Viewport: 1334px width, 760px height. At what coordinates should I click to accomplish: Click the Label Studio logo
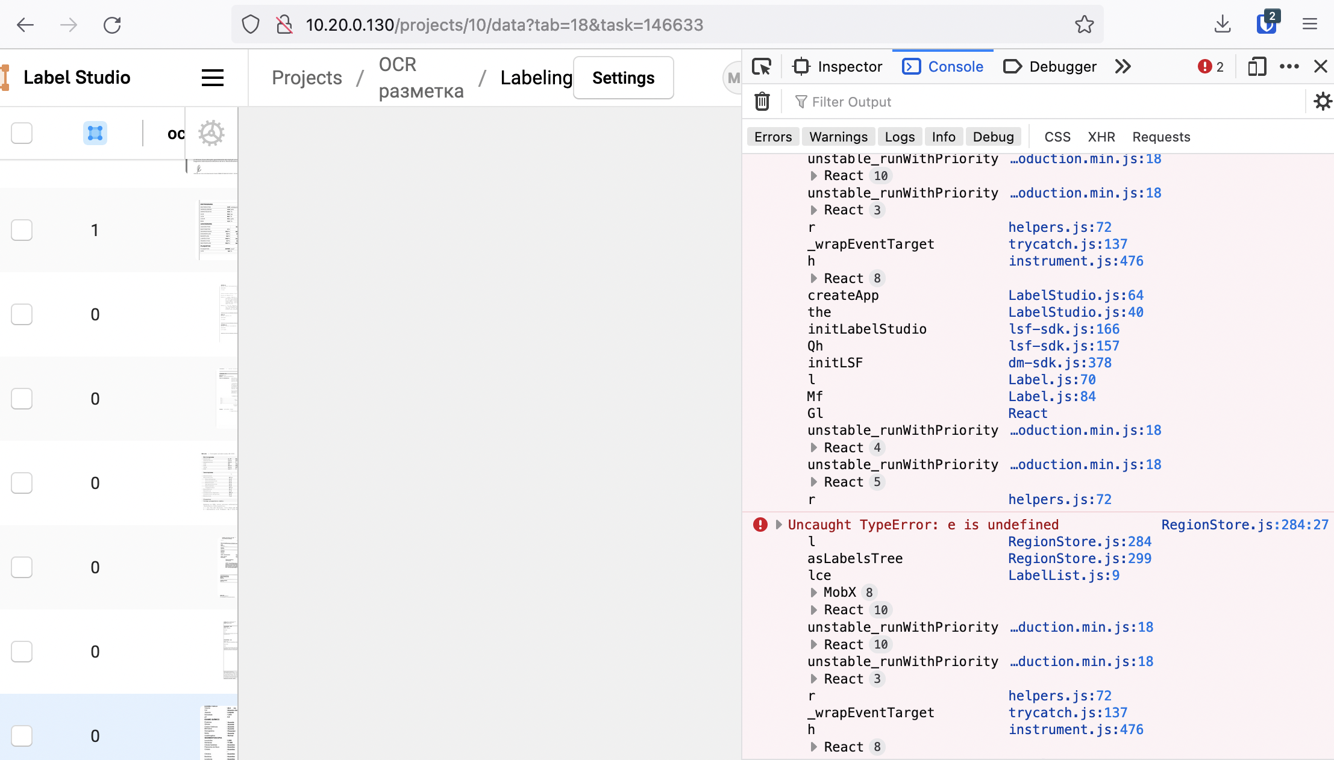click(x=77, y=77)
